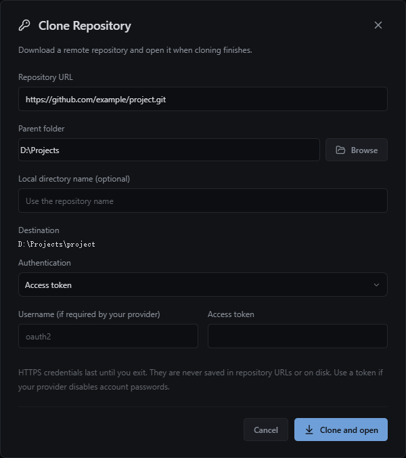Screen dimensions: 406x458
Task: Click the key icon beside Clone Repository
Action: (24, 26)
